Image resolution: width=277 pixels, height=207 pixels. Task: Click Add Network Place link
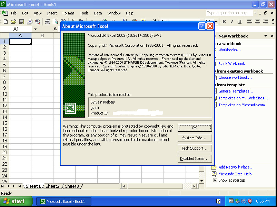coord(236,167)
